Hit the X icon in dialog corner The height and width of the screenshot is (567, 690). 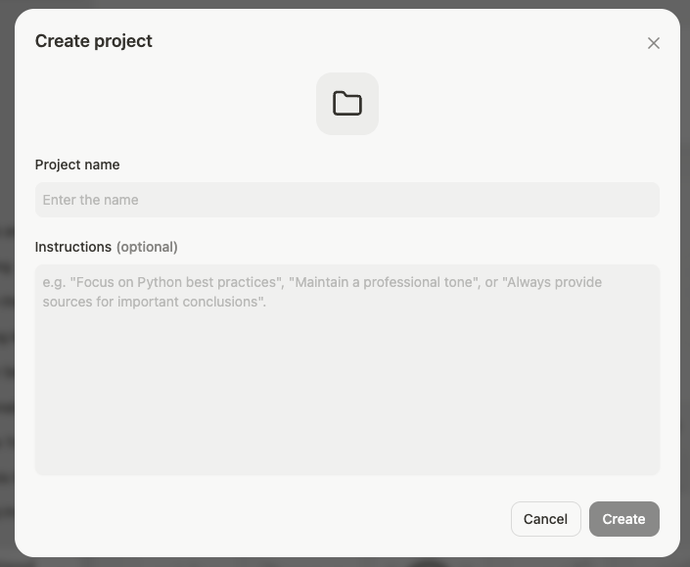click(x=654, y=43)
